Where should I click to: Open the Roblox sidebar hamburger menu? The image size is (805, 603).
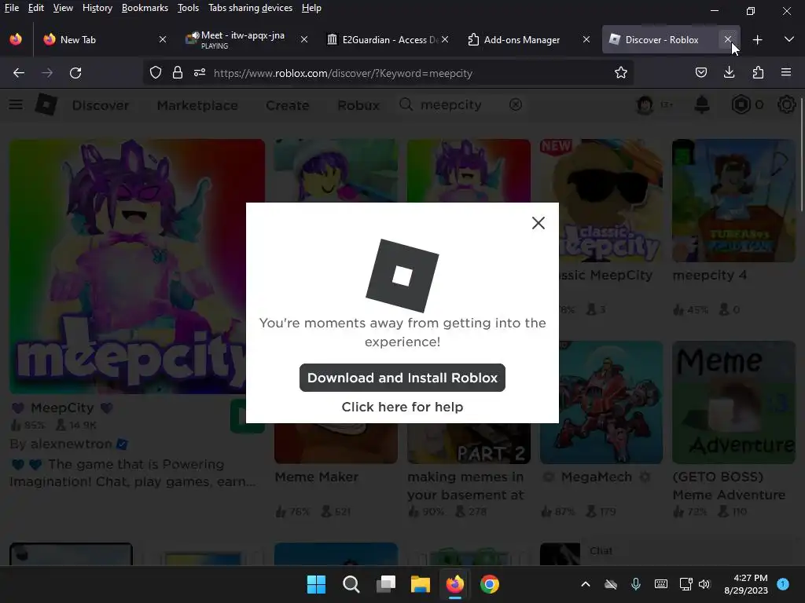point(16,105)
